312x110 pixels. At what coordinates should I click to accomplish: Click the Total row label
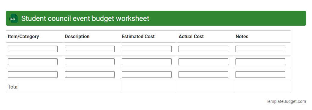(13, 87)
